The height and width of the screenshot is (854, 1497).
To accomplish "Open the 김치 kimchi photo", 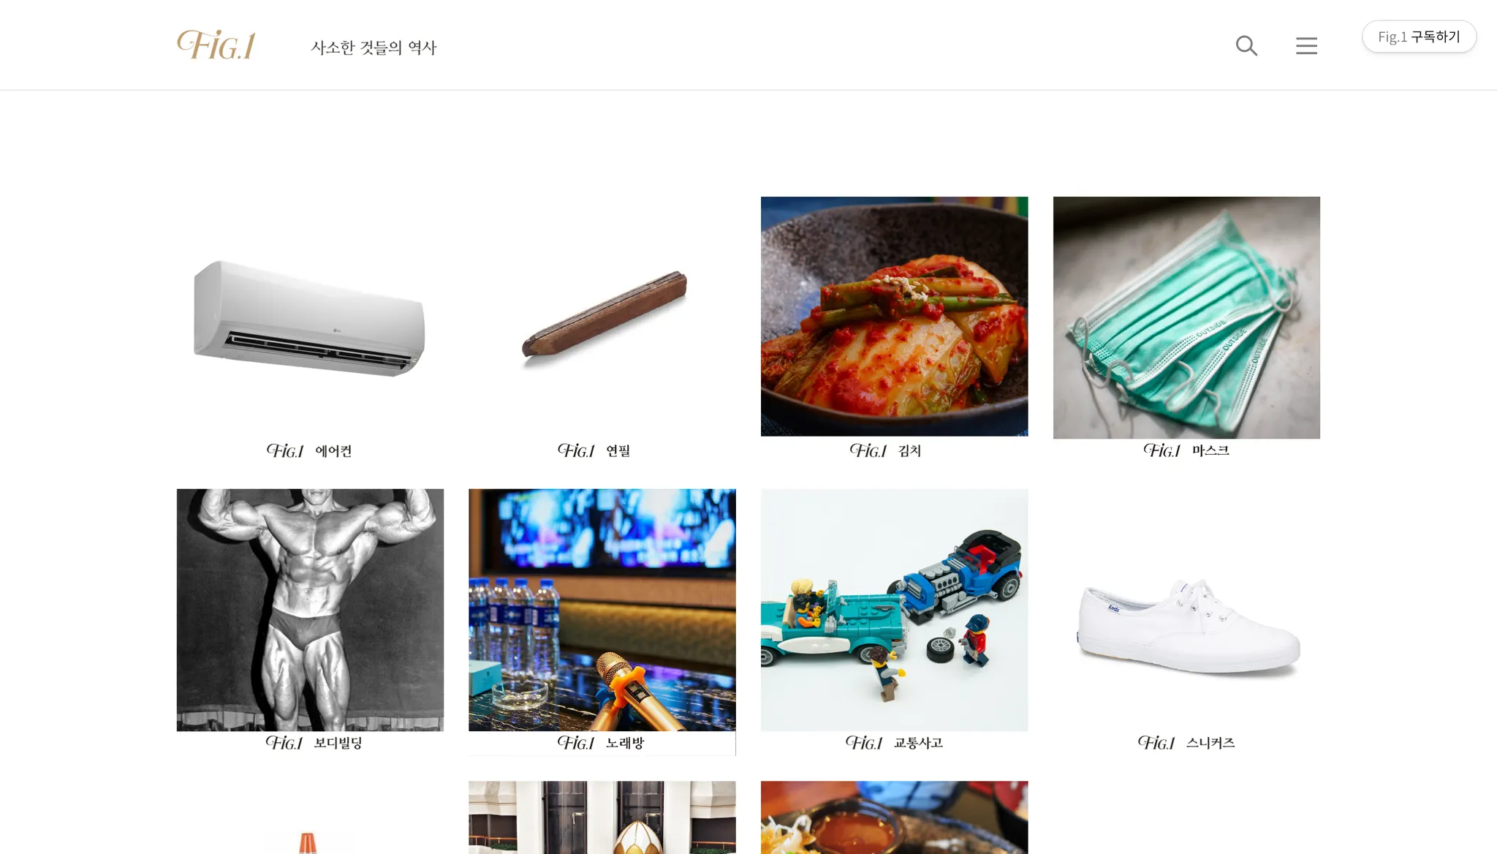I will 894,317.
